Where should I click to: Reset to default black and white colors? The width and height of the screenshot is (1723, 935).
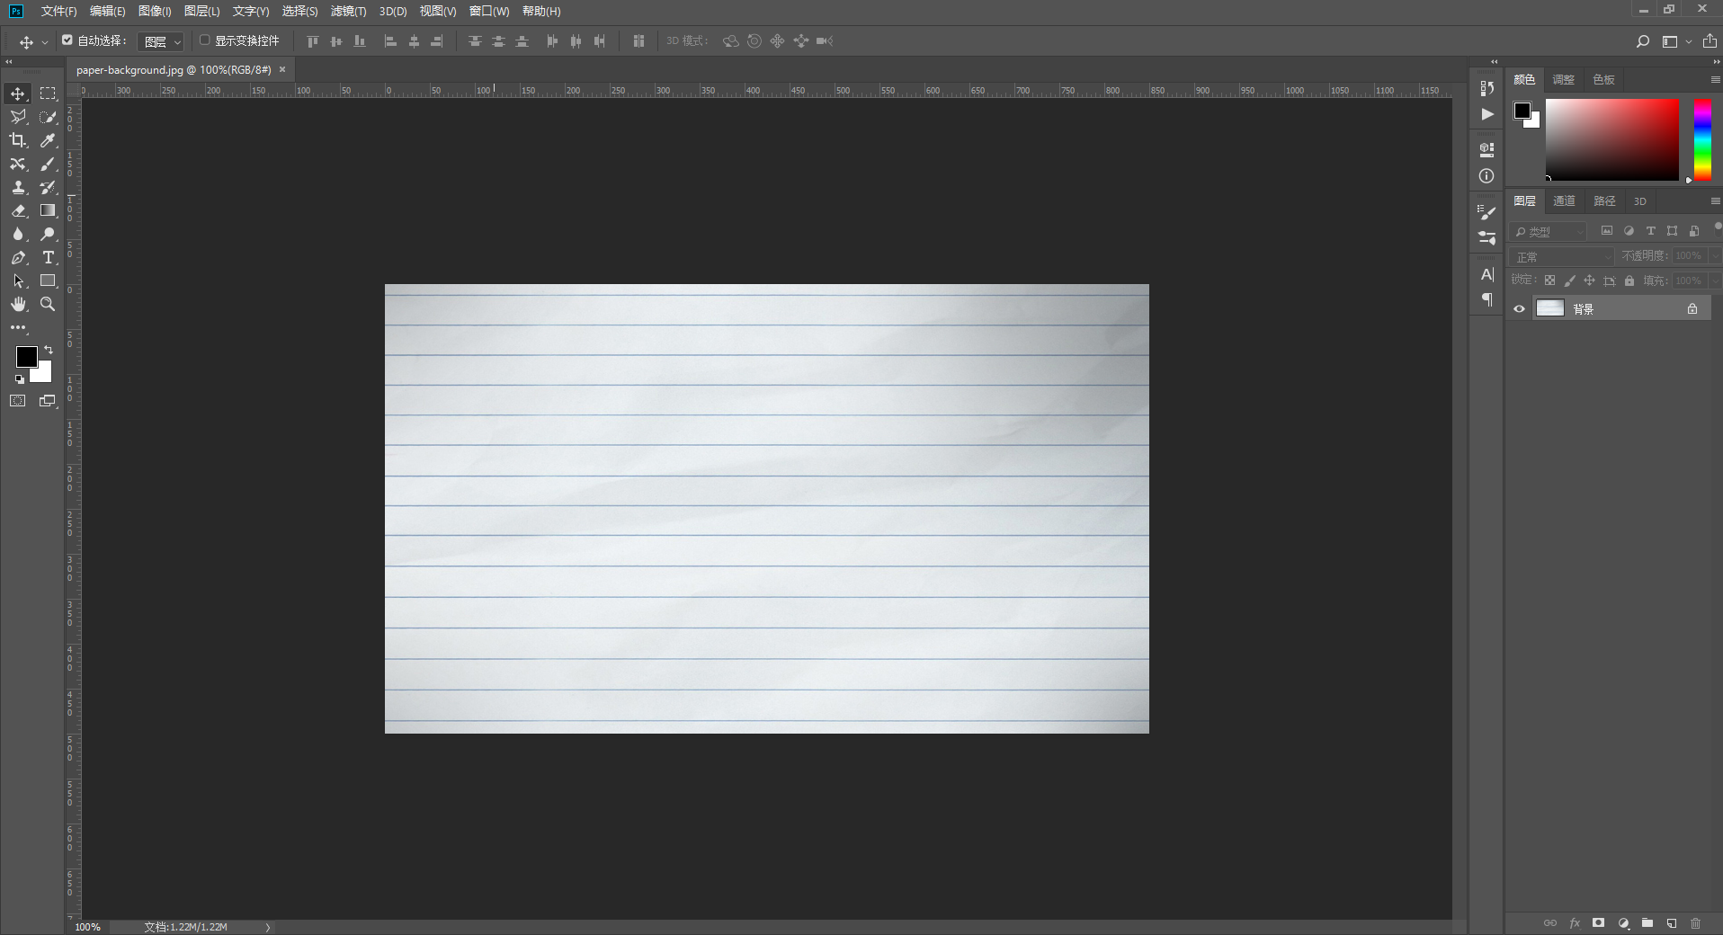pos(19,379)
